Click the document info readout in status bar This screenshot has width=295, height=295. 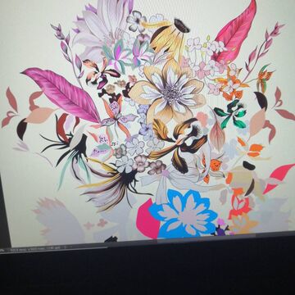pyautogui.click(x=35, y=249)
